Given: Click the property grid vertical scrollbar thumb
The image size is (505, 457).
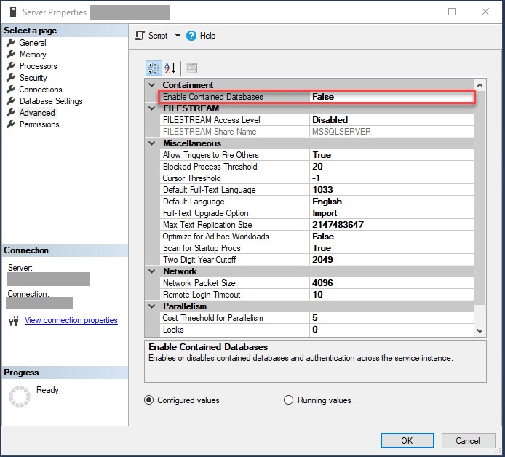Looking at the screenshot, I should click(480, 197).
